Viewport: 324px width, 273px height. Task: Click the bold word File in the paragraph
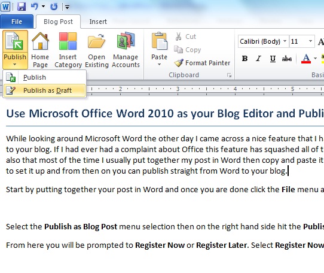click(288, 189)
